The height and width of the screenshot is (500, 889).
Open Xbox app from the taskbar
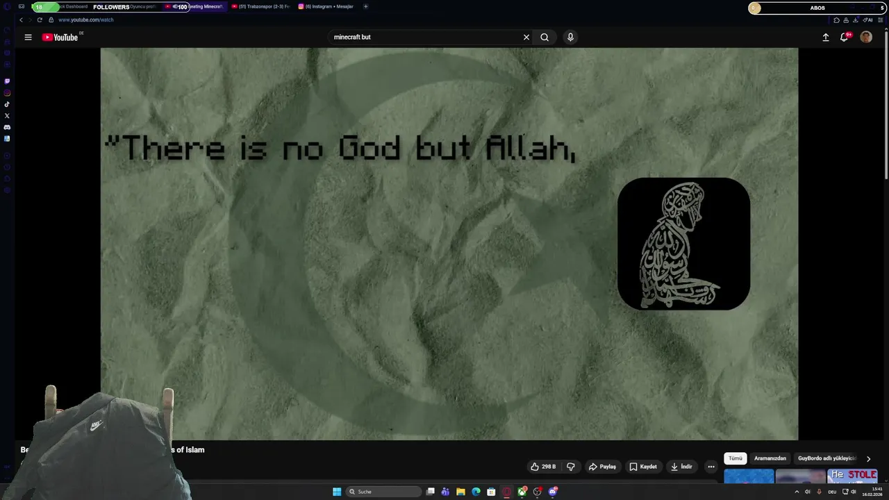coord(522,492)
